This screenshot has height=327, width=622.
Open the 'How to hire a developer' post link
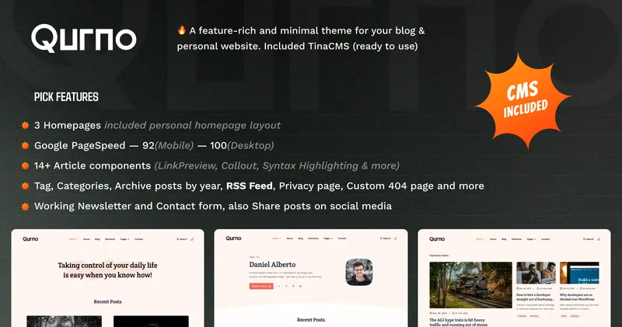click(x=536, y=296)
